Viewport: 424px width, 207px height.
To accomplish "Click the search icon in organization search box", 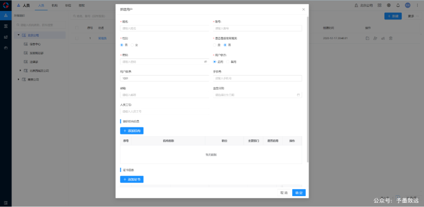I will (18, 25).
